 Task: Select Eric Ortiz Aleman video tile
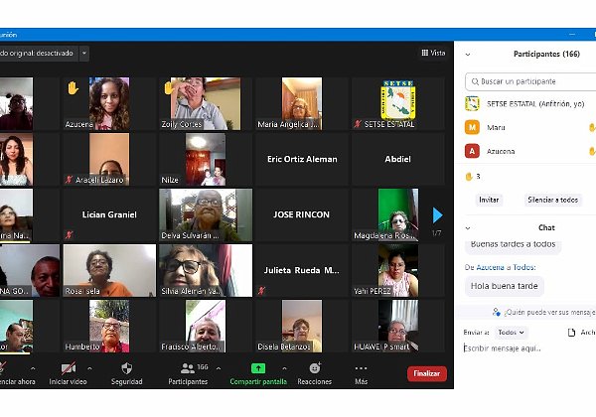[302, 159]
